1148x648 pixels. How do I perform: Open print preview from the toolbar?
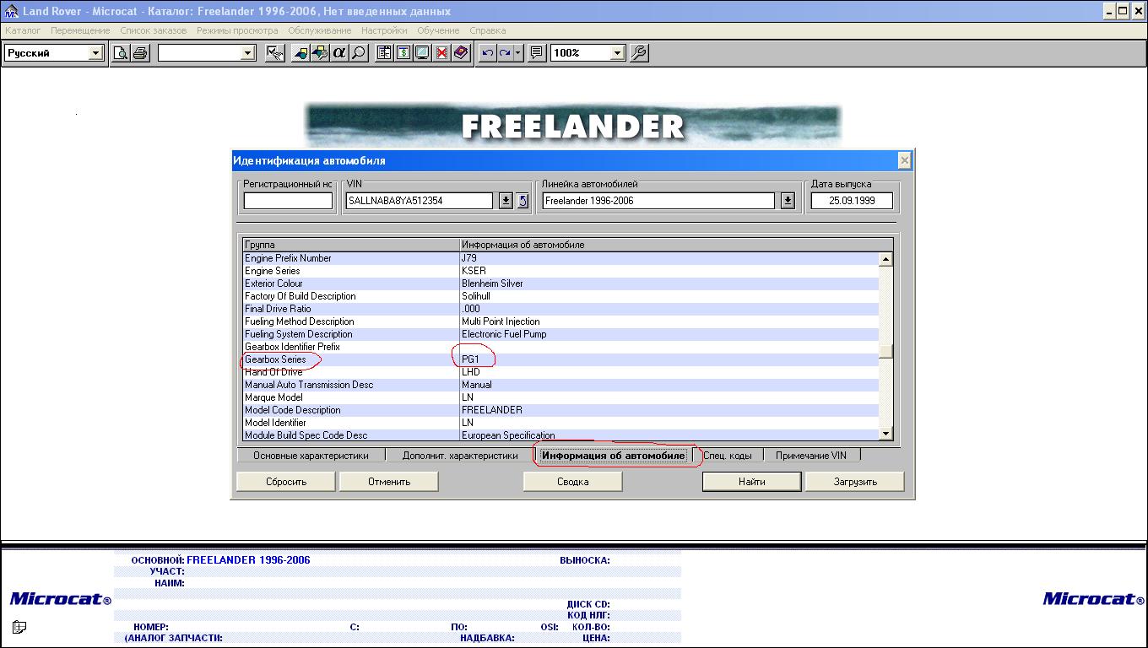click(122, 53)
